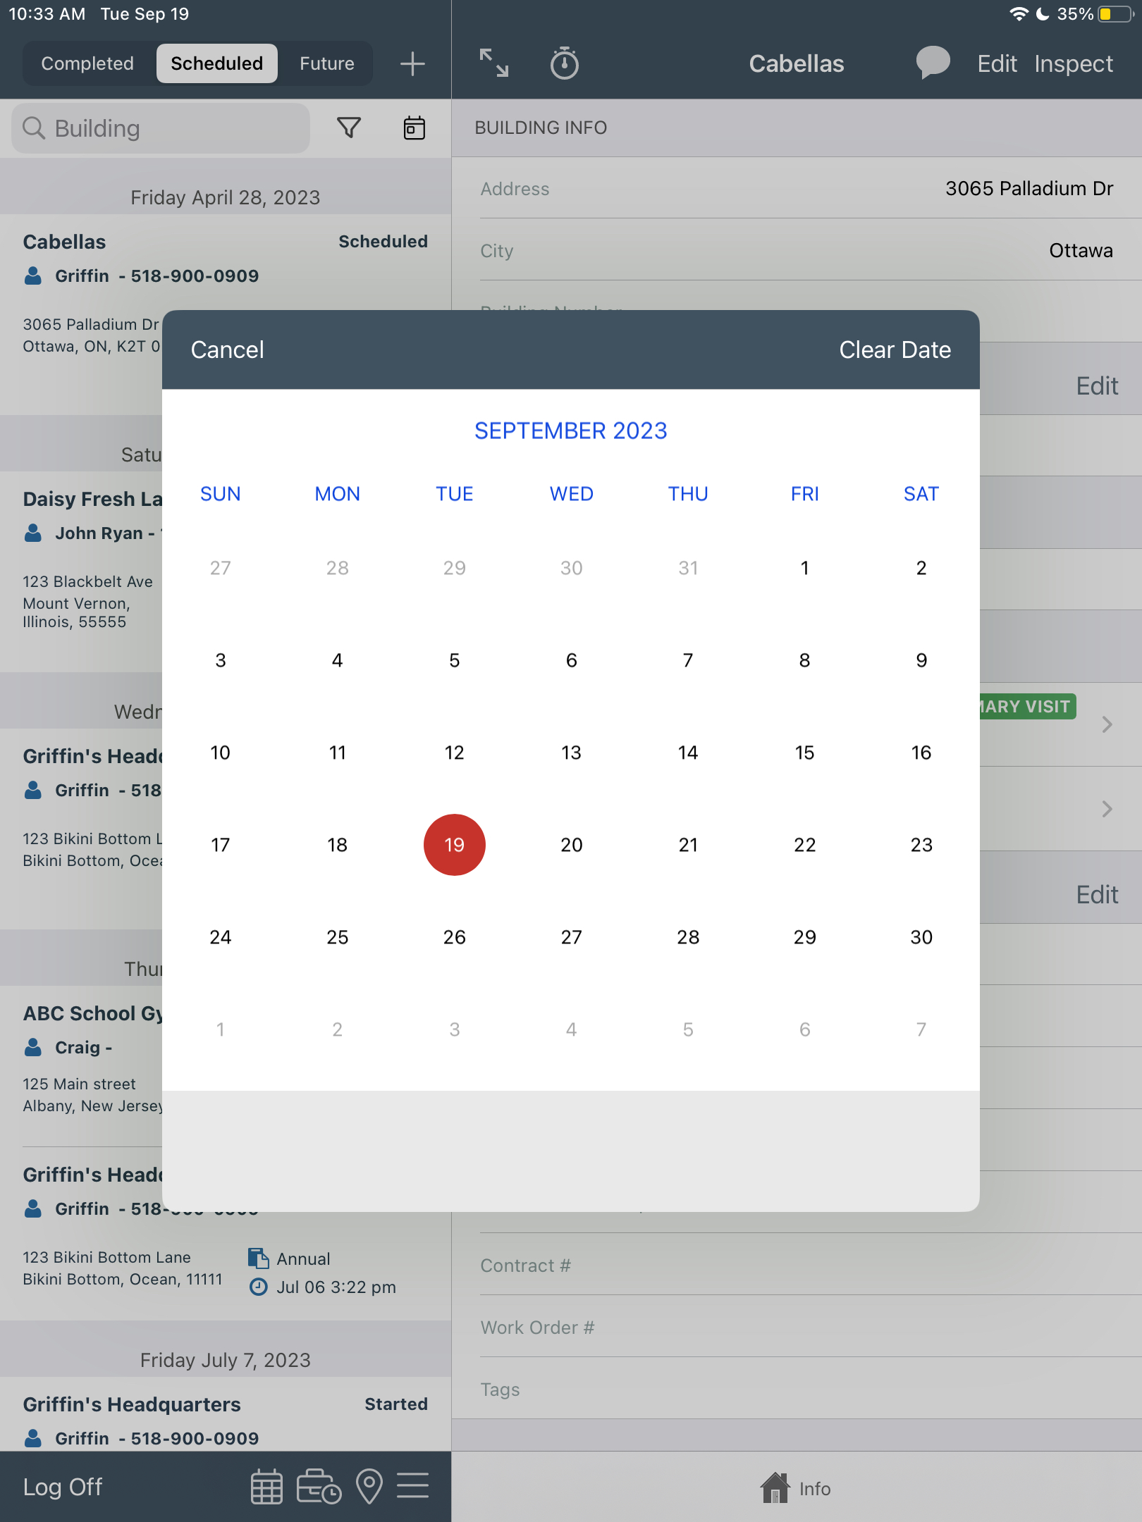The image size is (1142, 1522).
Task: Open the hamburger list menu icon
Action: click(x=413, y=1487)
